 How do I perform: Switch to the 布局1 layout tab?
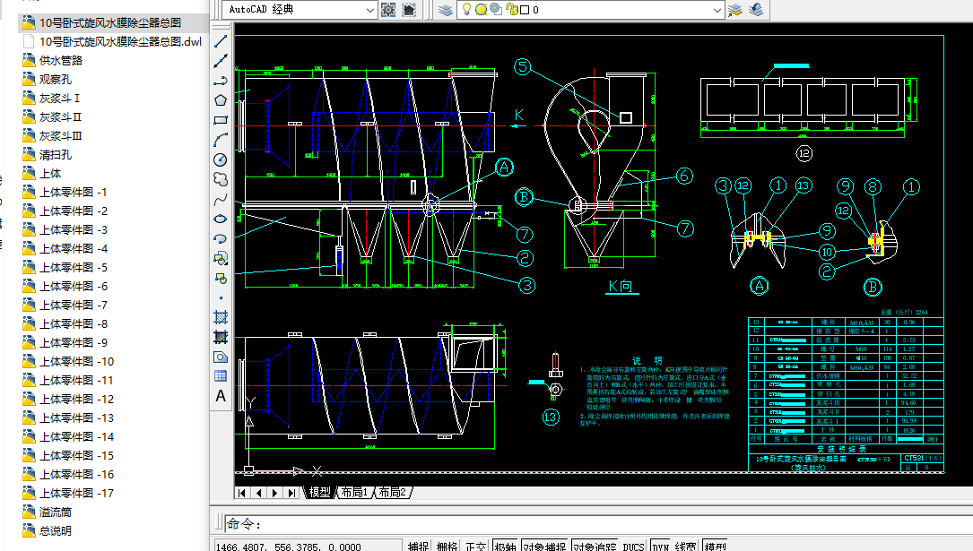click(352, 493)
